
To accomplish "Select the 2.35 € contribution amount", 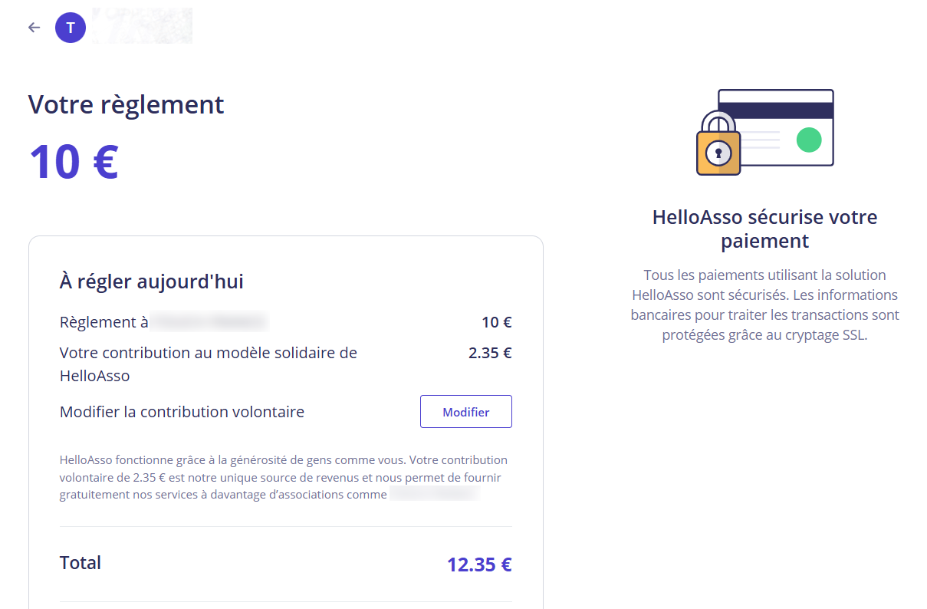I will point(490,353).
